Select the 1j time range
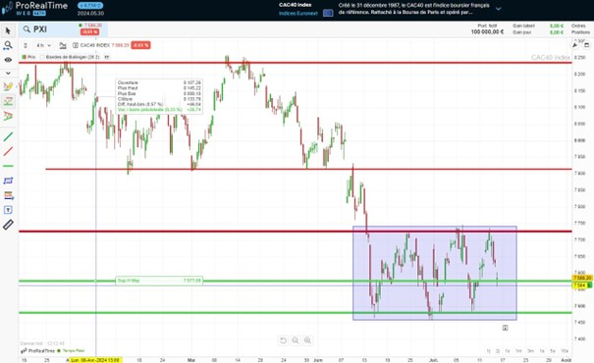 click(x=489, y=351)
